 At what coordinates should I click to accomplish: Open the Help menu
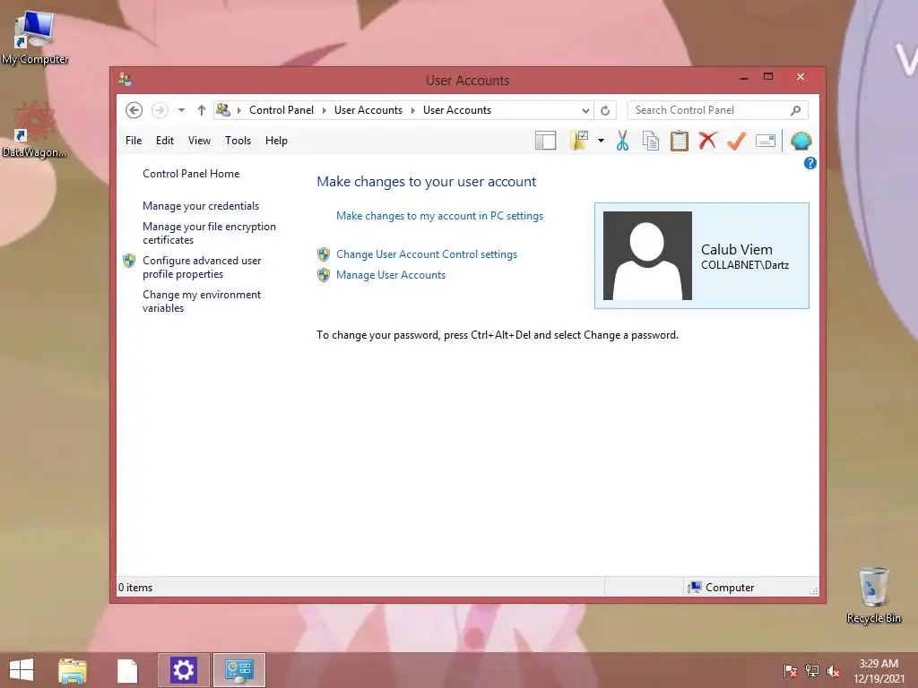click(276, 141)
